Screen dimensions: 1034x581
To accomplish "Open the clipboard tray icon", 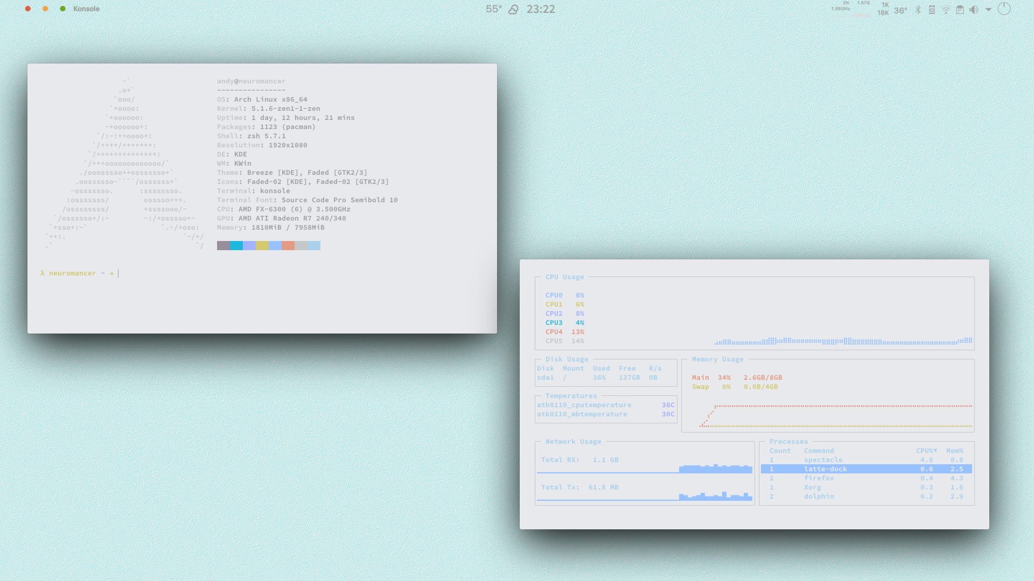I will [960, 10].
